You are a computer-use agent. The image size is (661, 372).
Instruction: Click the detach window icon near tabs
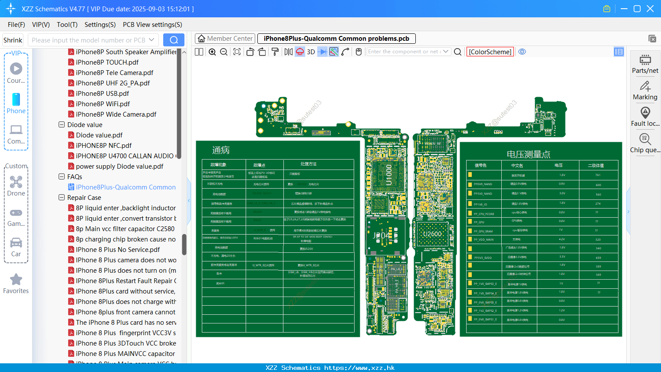(x=652, y=39)
